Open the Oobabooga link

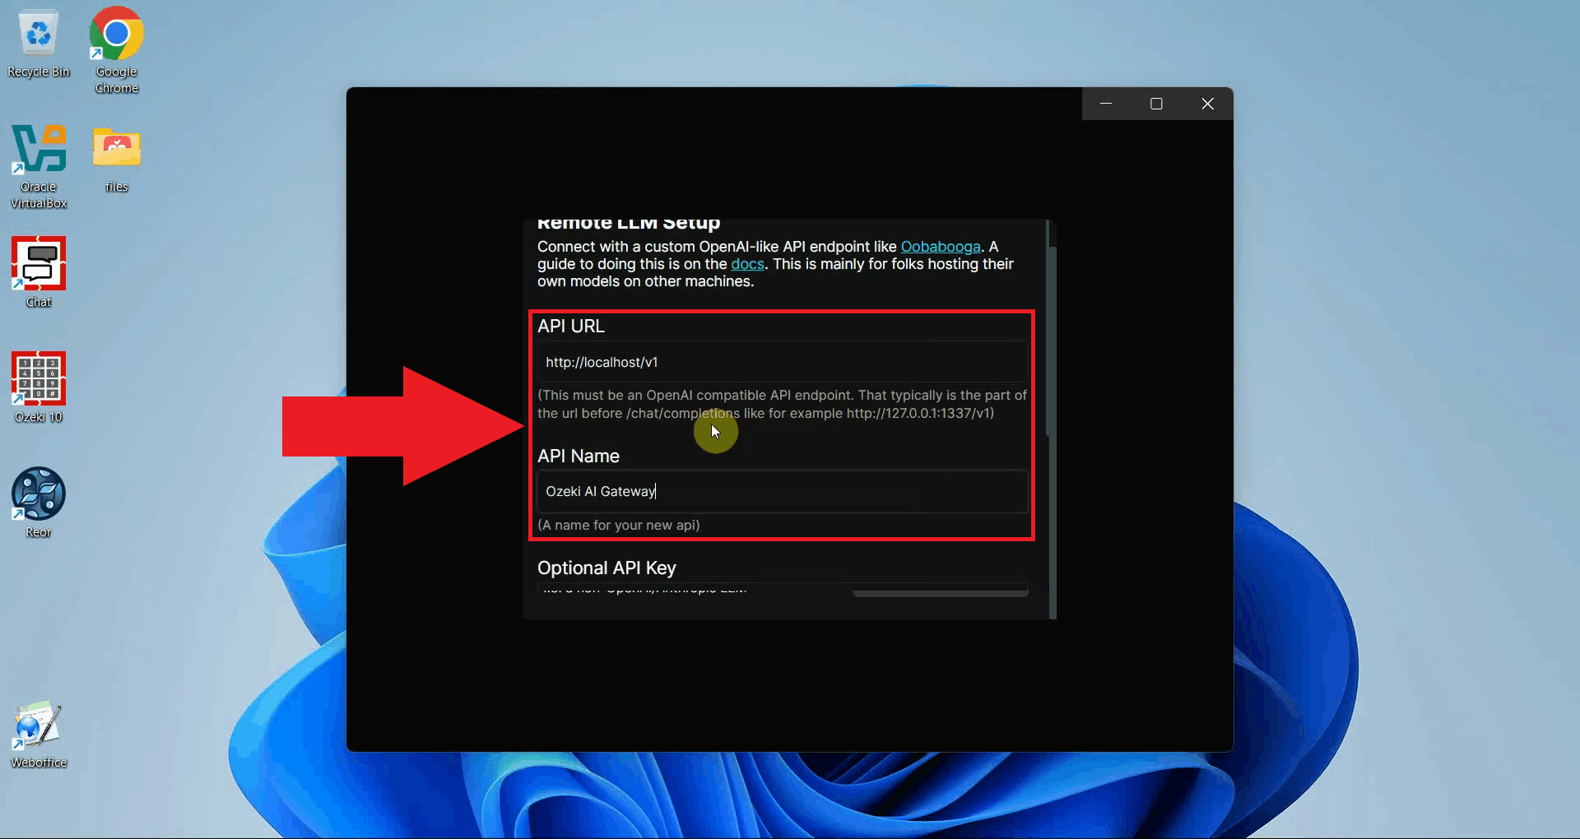(941, 247)
